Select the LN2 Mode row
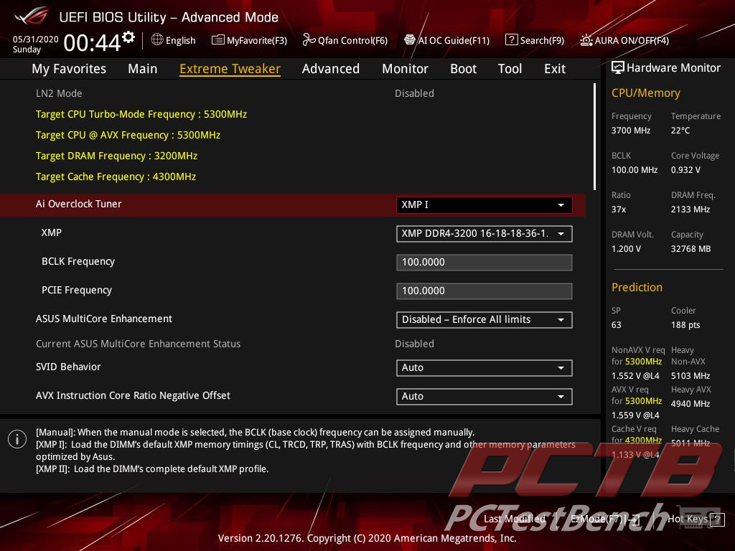The width and height of the screenshot is (735, 551). (x=293, y=93)
